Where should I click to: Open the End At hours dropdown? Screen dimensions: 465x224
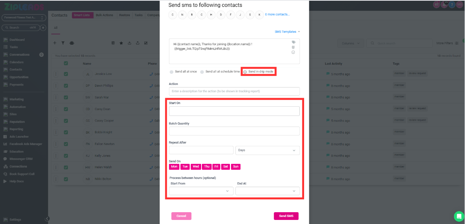268,191
